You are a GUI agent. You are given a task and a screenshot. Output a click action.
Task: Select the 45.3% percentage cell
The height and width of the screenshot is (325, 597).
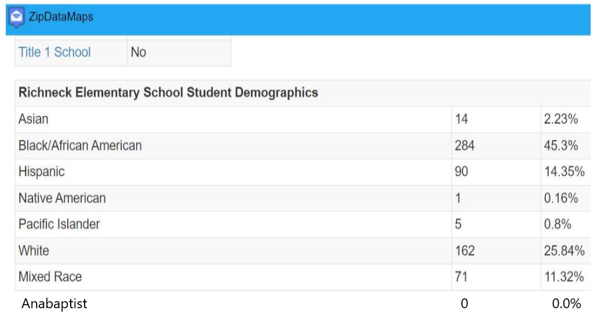coord(561,145)
